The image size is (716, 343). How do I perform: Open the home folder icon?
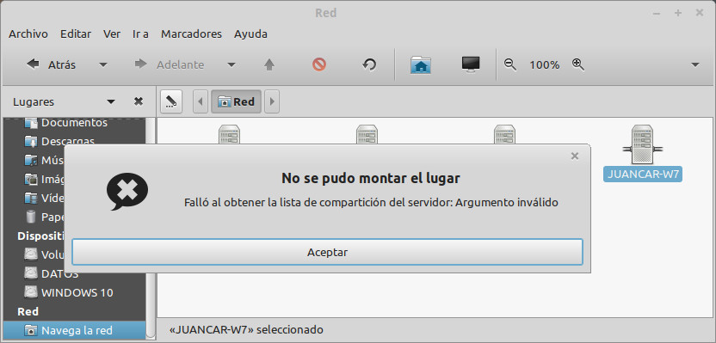[x=421, y=64]
